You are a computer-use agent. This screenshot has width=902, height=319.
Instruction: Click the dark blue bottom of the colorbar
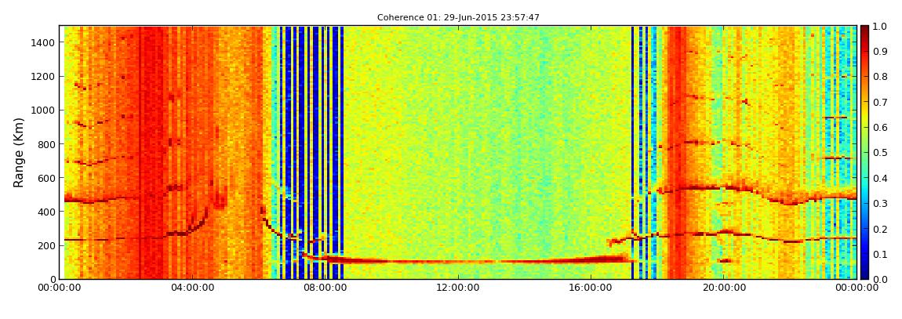coord(864,273)
